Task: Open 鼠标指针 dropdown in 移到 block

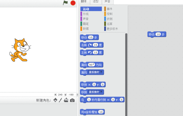Action: tap(101, 92)
